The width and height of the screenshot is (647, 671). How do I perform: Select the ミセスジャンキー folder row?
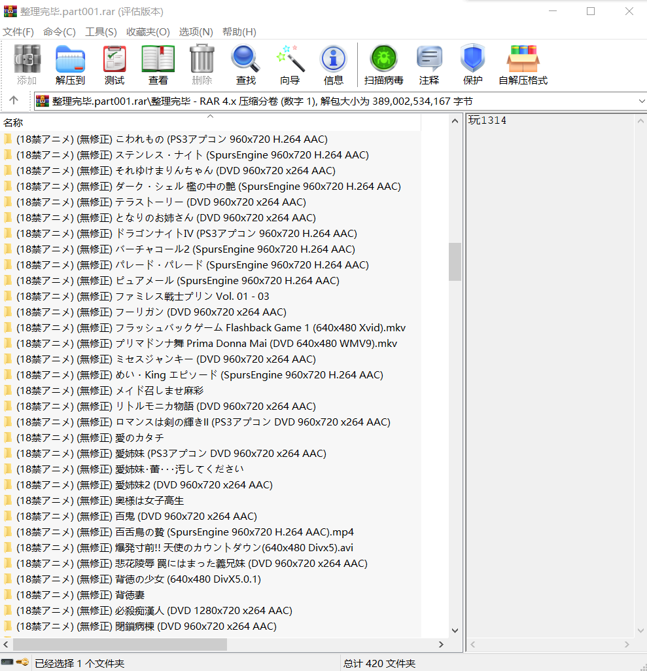pos(211,359)
